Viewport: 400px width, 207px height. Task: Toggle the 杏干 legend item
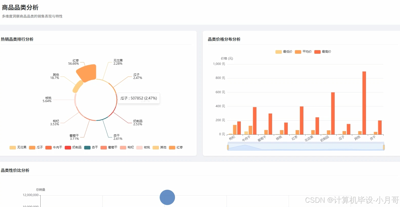[91, 147]
